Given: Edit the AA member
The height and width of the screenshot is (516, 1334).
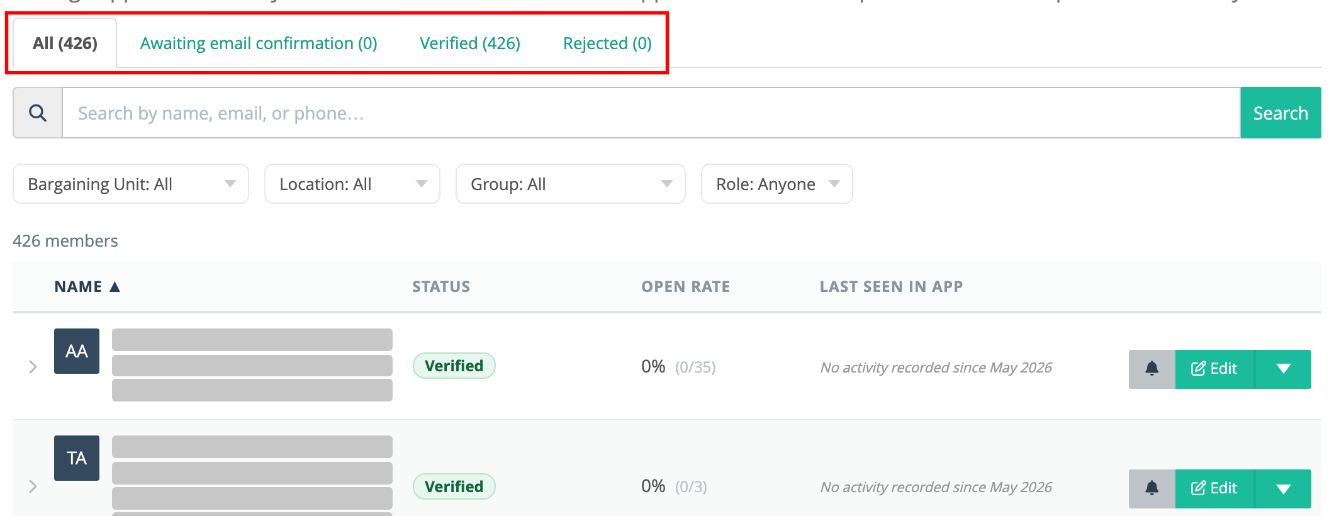Looking at the screenshot, I should 1214,369.
